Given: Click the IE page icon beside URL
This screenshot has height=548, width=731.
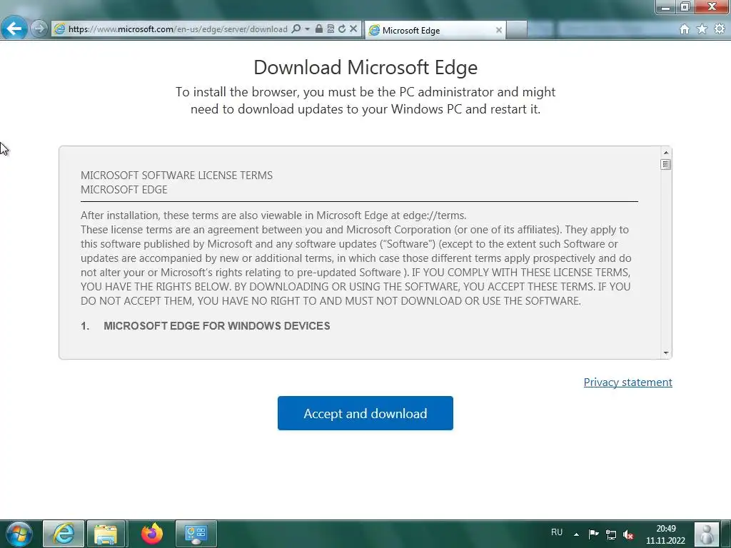Looking at the screenshot, I should pos(59,29).
